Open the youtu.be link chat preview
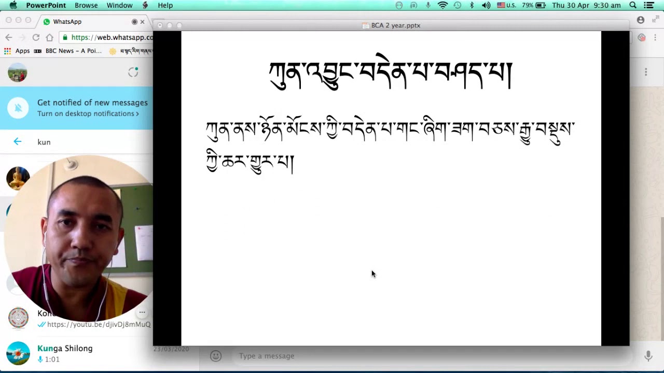The image size is (664, 373). point(99,324)
